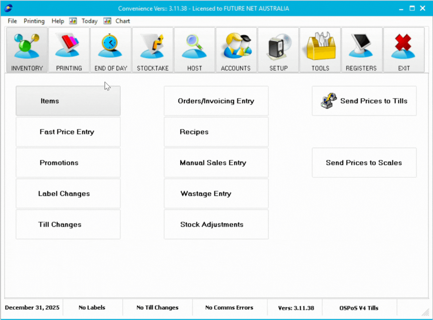Image resolution: width=433 pixels, height=320 pixels.
Task: Click Fast Price Entry button
Action: (68, 132)
